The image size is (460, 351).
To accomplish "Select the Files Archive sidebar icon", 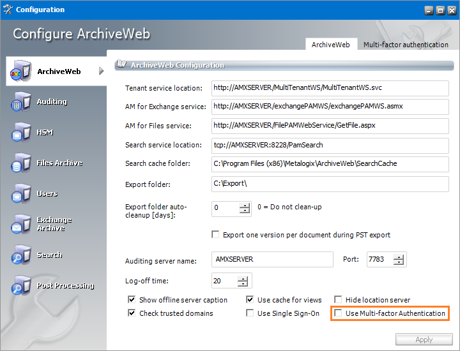I will point(20,163).
